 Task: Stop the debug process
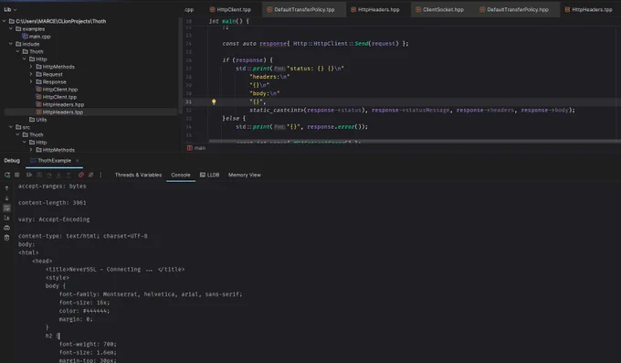click(17, 175)
